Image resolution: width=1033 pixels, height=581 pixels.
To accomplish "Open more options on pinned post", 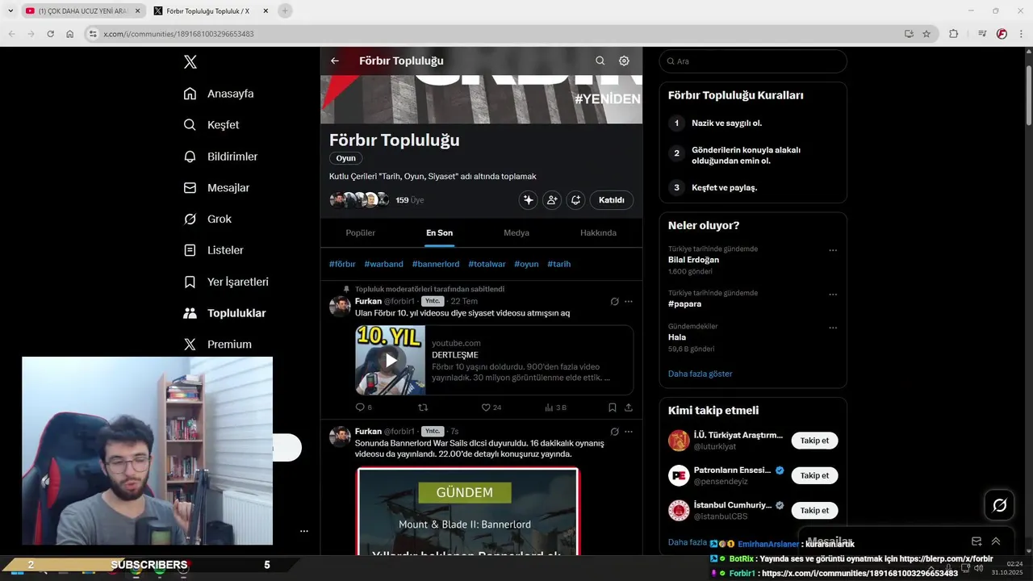I will coord(629,301).
